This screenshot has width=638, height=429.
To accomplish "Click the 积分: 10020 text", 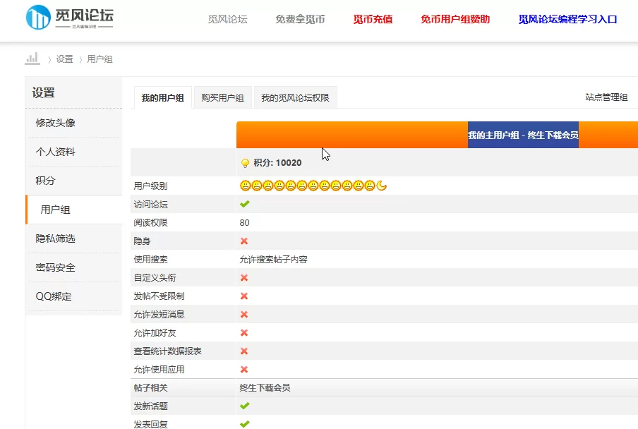I will pyautogui.click(x=277, y=163).
